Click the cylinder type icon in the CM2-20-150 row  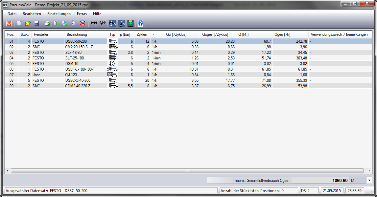tap(113, 47)
